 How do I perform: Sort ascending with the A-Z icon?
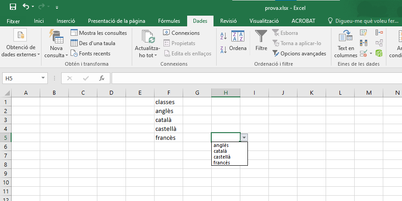(x=224, y=36)
